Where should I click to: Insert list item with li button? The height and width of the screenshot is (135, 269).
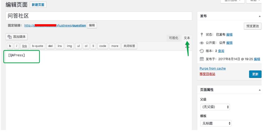coord(93,46)
